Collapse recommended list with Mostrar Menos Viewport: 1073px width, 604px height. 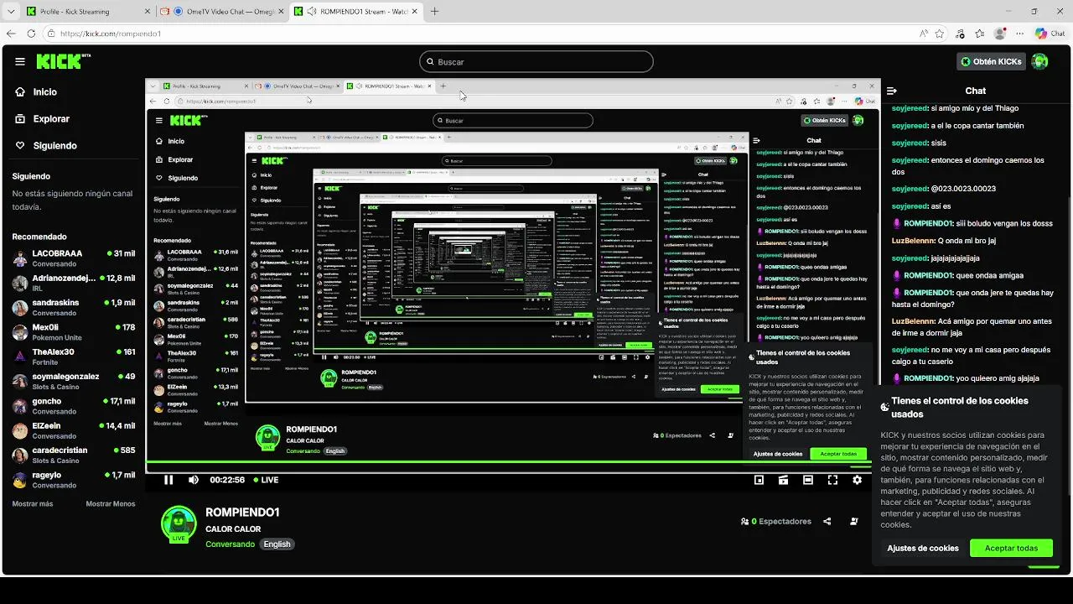(x=111, y=504)
